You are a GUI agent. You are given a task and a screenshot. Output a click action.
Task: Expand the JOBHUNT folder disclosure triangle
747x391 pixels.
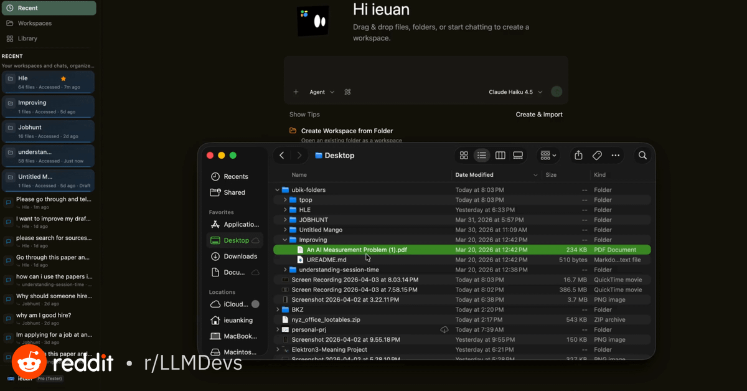[285, 220]
